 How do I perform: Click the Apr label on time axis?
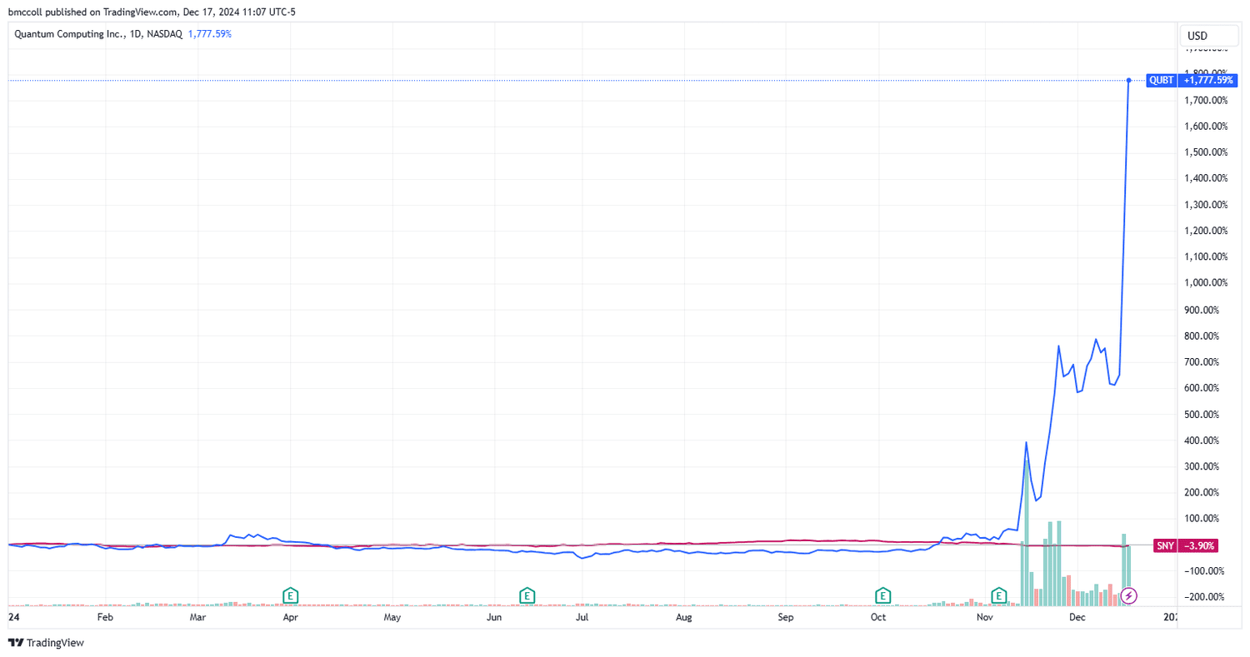[x=291, y=618]
